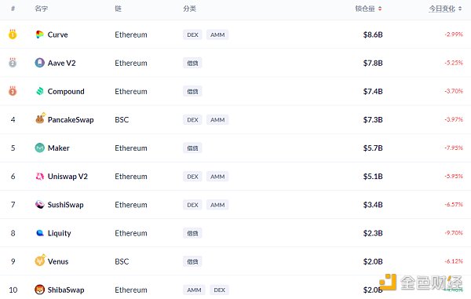Image resolution: width=471 pixels, height=299 pixels.
Task: Click the ShibaSwap dog logo icon
Action: (x=40, y=290)
